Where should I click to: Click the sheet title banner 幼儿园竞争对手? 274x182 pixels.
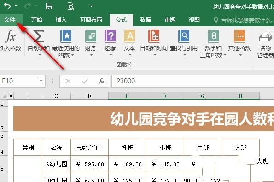[144, 119]
